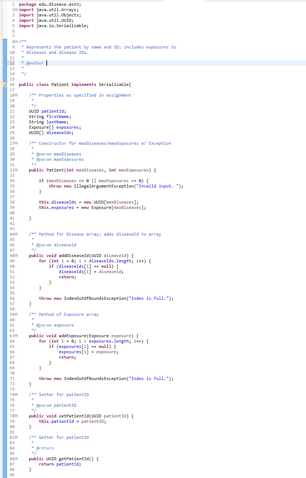Collapse the addExposure method at line 63

[16, 336]
